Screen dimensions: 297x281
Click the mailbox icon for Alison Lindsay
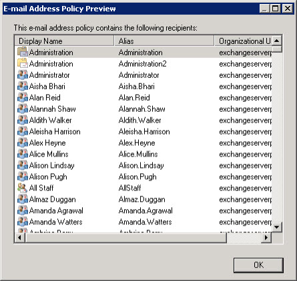23,165
